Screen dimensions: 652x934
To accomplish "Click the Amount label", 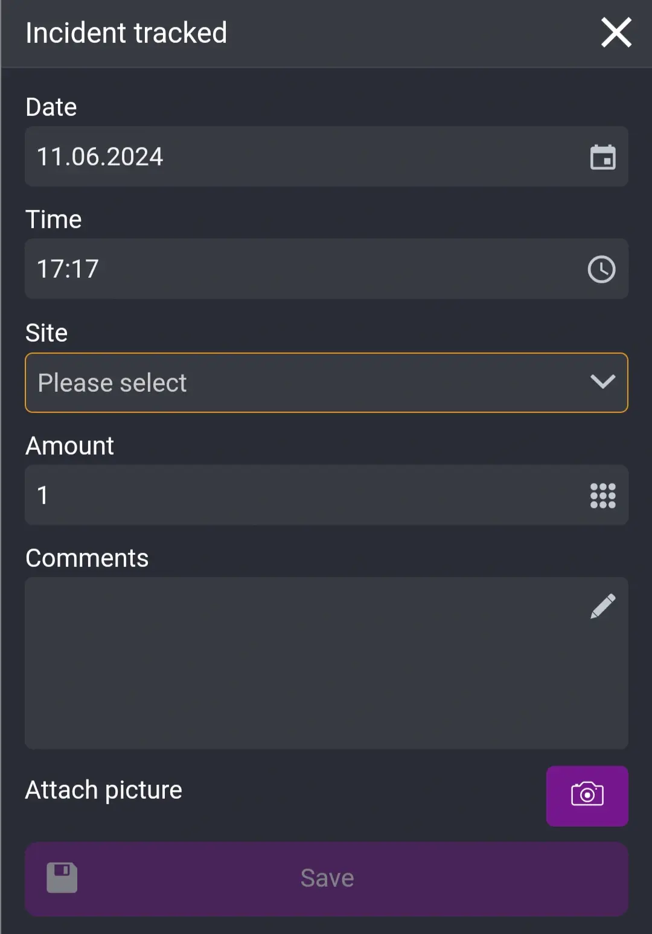I will [69, 446].
